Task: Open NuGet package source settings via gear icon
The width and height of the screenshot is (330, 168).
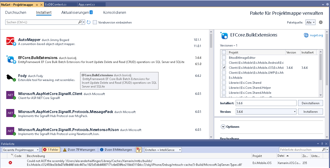Action: (321, 22)
